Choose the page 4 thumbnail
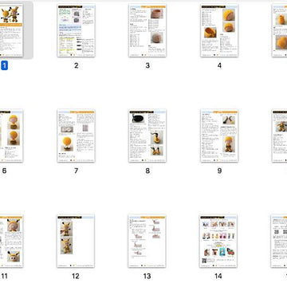287x287 pixels. 219,30
